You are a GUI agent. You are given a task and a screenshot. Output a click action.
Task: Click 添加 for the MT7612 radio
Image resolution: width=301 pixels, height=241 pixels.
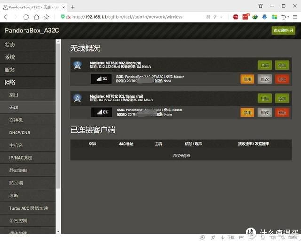click(x=282, y=98)
